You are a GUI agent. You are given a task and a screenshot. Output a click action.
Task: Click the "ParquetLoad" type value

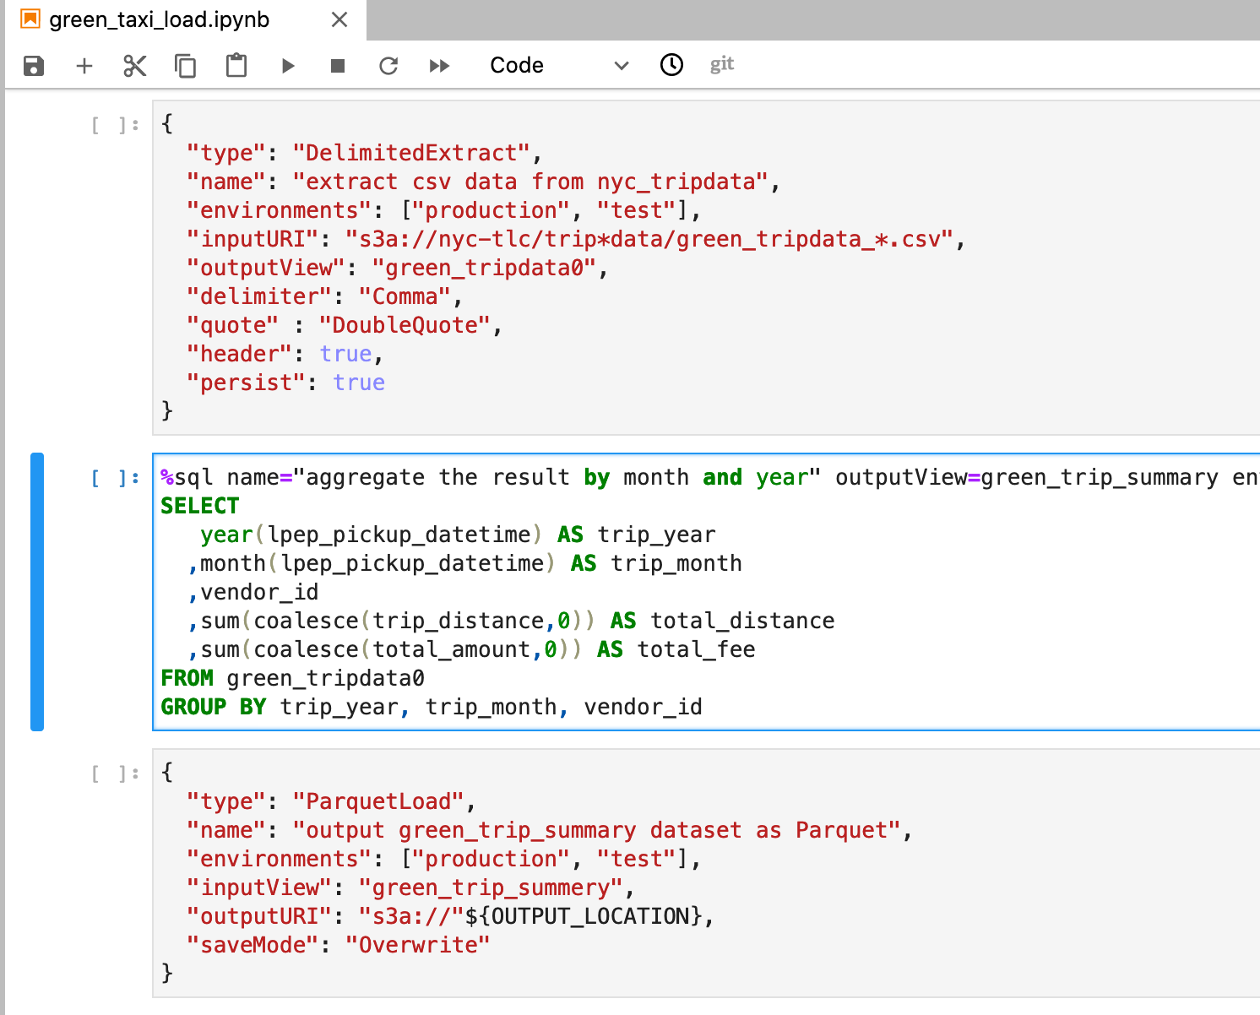pos(378,801)
